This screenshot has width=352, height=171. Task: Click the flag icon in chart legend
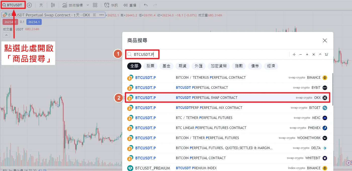click(95, 15)
